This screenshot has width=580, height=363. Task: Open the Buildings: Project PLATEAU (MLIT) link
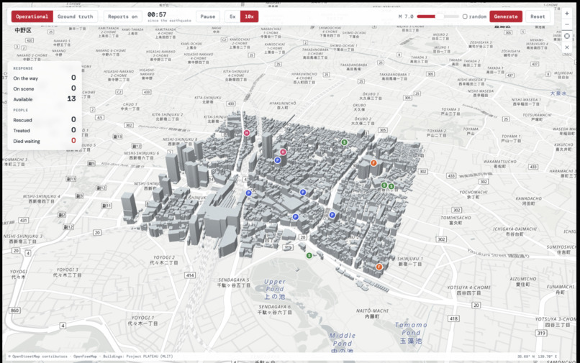(x=138, y=357)
